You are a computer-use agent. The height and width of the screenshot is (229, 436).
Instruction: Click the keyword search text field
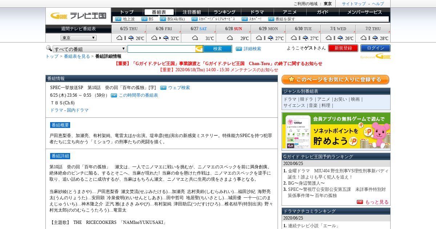[161, 49]
